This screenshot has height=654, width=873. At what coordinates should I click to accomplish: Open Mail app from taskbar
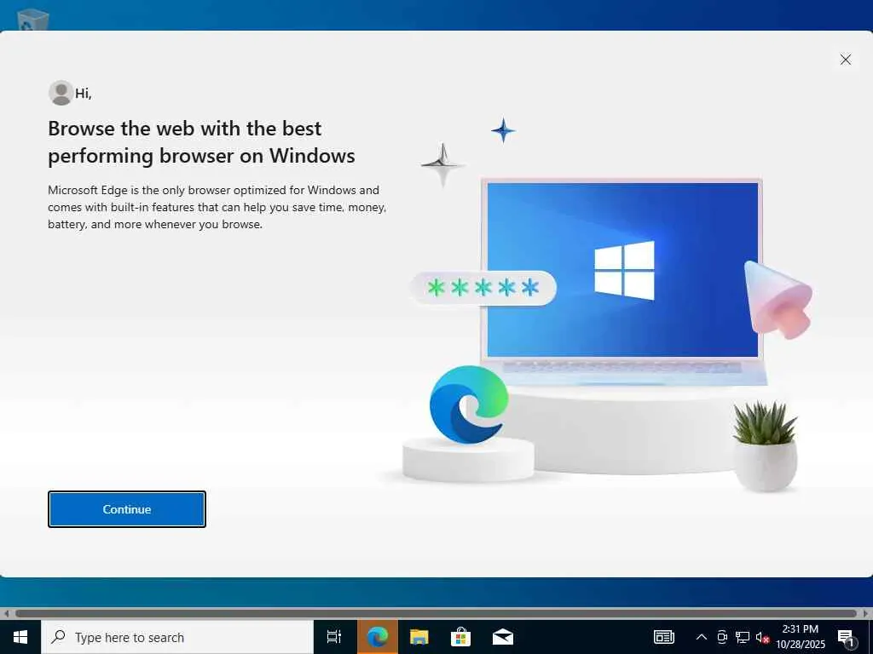[x=503, y=637]
